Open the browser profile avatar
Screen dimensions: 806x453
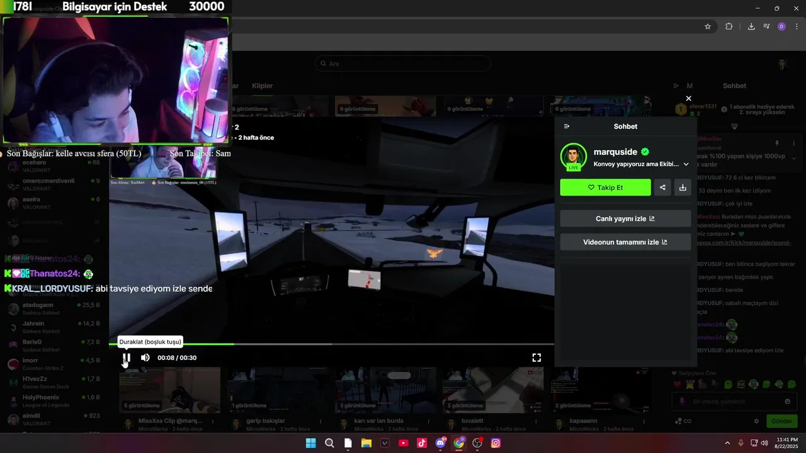pos(781,26)
